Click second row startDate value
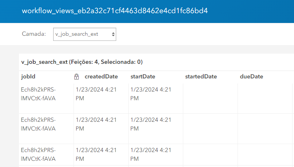 (x=151, y=124)
